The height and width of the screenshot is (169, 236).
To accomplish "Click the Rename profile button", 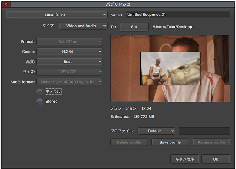I will (211, 142).
